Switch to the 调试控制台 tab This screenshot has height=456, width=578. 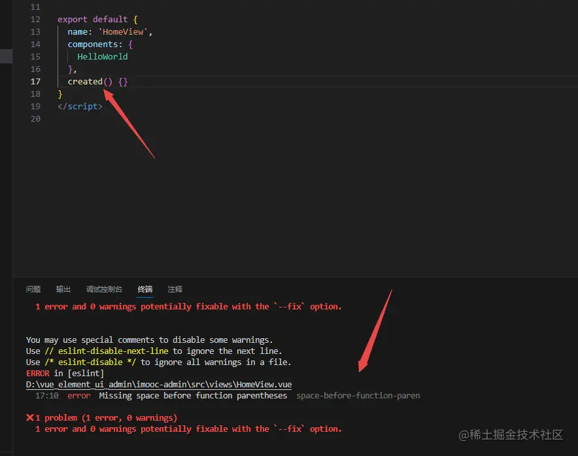pos(104,289)
